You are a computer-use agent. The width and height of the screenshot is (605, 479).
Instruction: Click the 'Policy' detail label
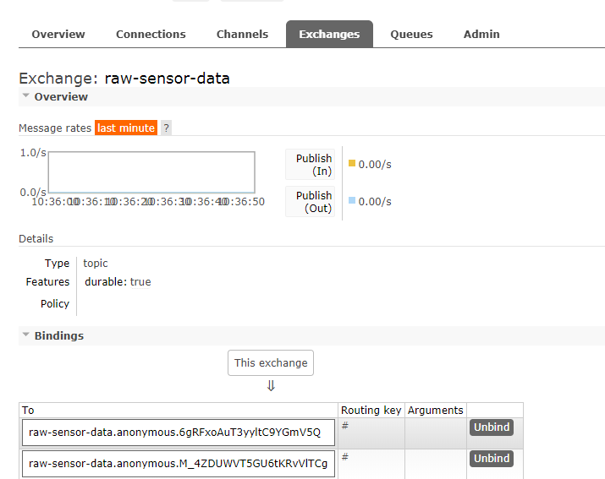(55, 304)
